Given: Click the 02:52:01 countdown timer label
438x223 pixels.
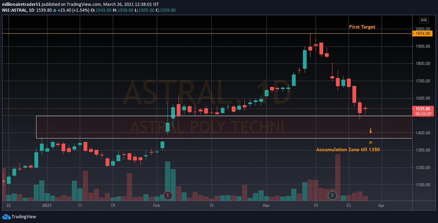Looking at the screenshot, I should [x=423, y=114].
